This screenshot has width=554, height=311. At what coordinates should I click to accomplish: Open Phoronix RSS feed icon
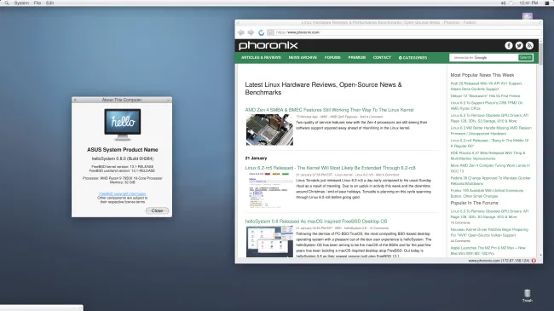point(529,46)
